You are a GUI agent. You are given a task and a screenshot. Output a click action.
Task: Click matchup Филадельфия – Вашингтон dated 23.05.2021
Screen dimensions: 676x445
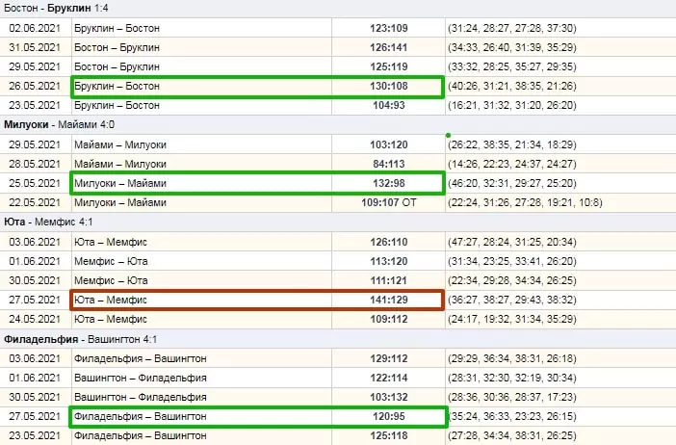point(141,435)
